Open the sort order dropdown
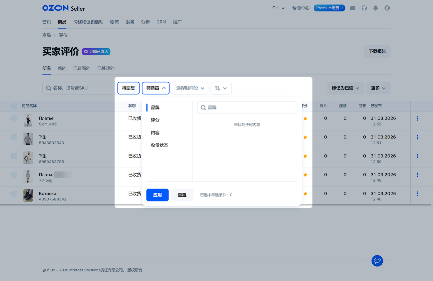Screen dimensions: 433x281 click(x=221, y=88)
